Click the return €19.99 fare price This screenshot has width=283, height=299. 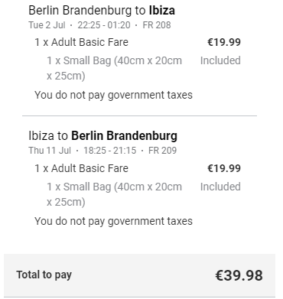[x=224, y=168]
